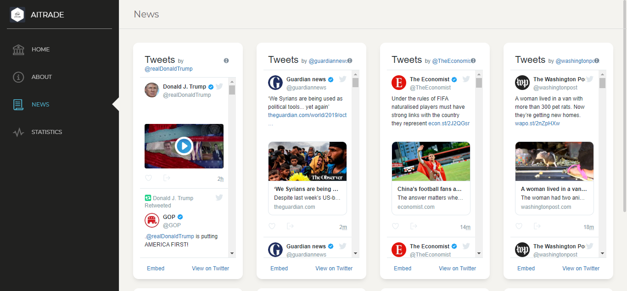Click first Guardian news avatar logo
Image resolution: width=627 pixels, height=291 pixels.
tap(275, 83)
